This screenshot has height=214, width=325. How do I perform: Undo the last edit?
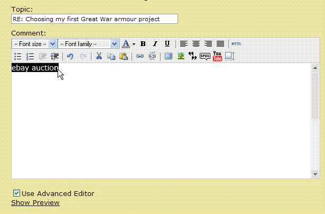click(x=70, y=56)
